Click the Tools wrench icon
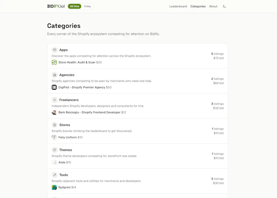This screenshot has width=277, height=198. click(55, 175)
